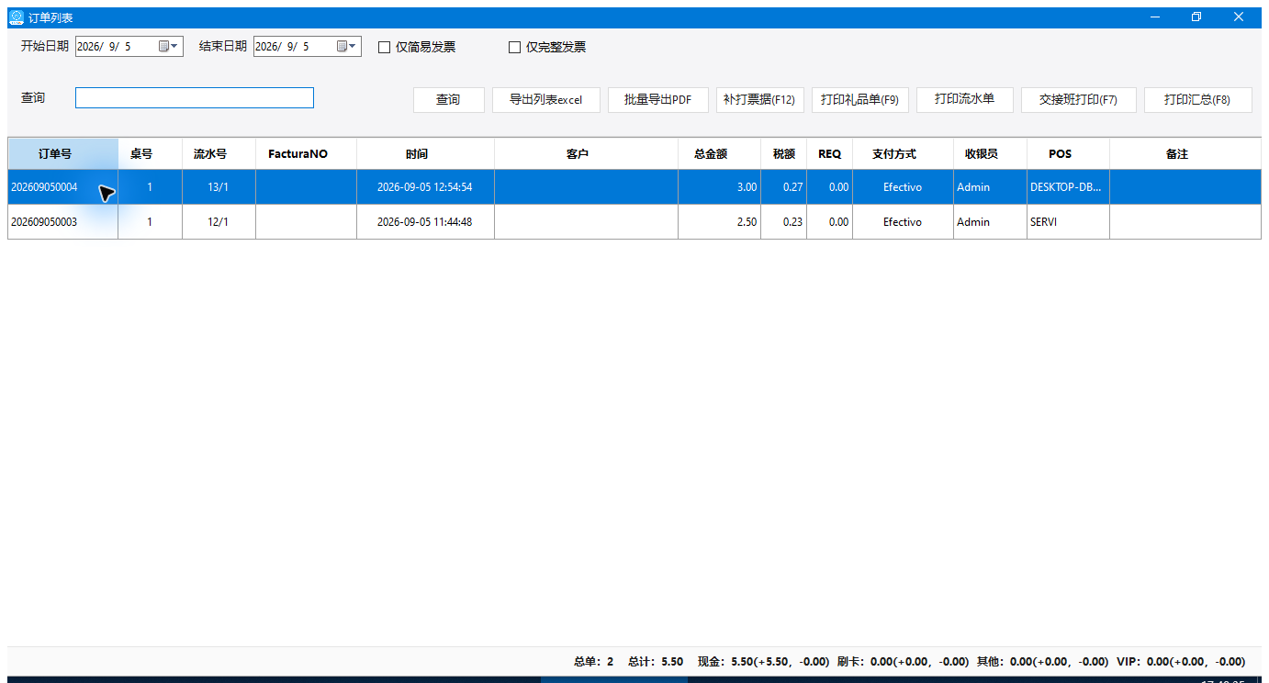The height and width of the screenshot is (683, 1269).
Task: Select order 202609050003 row
Action: tap(634, 222)
